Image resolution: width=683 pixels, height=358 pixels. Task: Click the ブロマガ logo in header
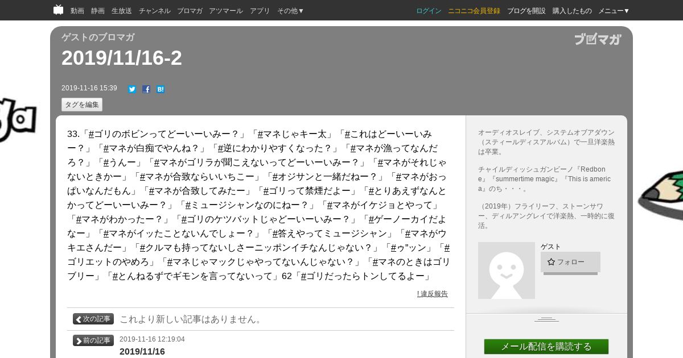click(x=598, y=39)
